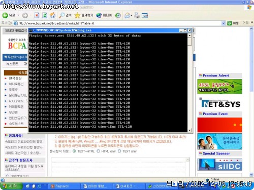The width and height of the screenshot is (254, 190).
Task: Click the browser page scrollbar up arrow
Action: click(x=251, y=29)
